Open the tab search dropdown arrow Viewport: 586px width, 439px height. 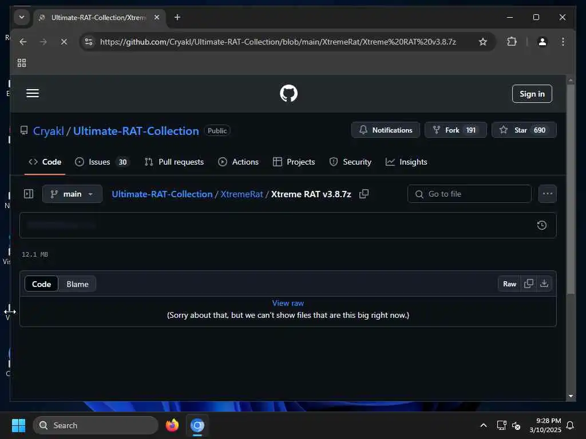[x=22, y=17]
